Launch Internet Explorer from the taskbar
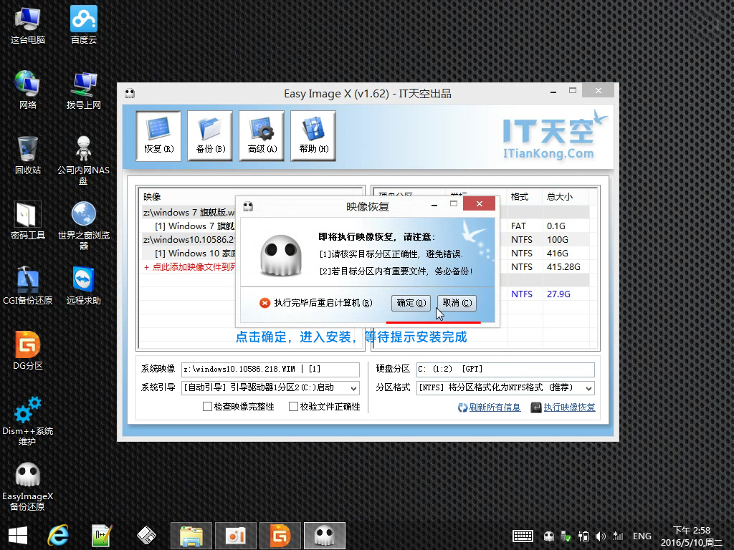The width and height of the screenshot is (734, 550). click(58, 536)
